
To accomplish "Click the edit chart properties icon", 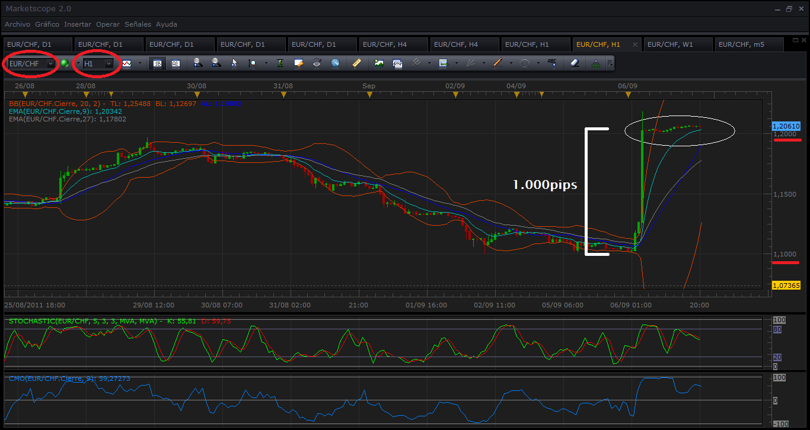I will pyautogui.click(x=299, y=63).
